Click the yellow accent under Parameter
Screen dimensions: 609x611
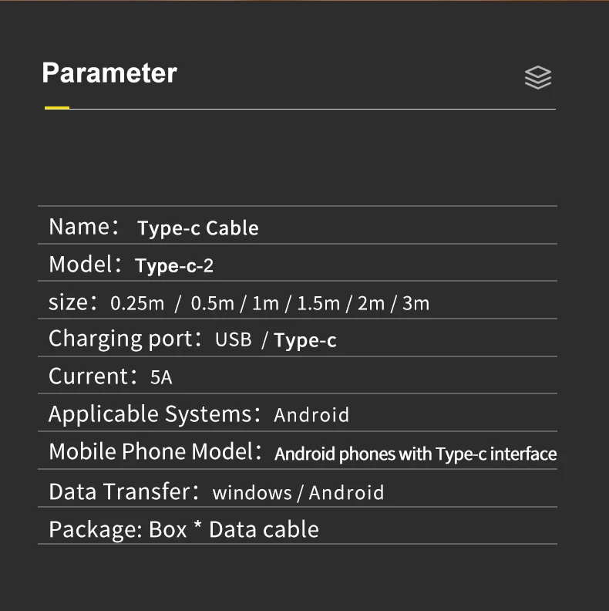(x=57, y=108)
